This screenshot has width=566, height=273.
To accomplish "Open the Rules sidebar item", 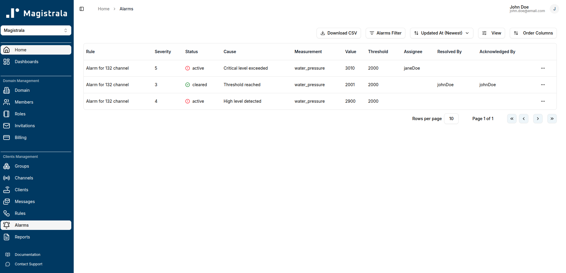I will coord(20,213).
